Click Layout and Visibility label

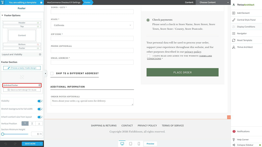point(12,54)
